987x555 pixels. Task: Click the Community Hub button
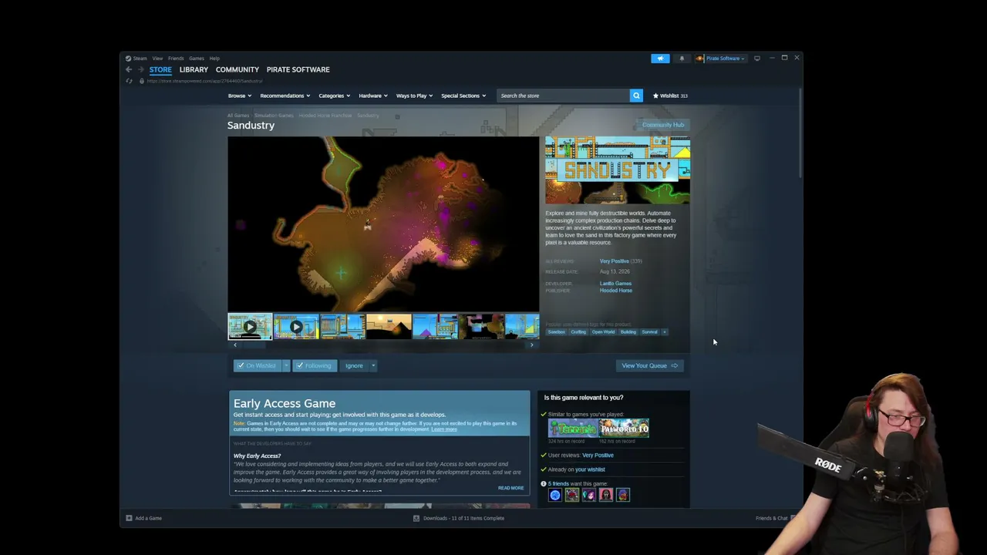(x=662, y=125)
